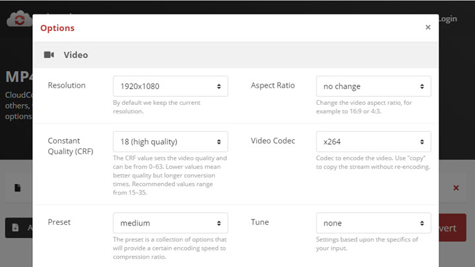
Task: Click the Video section header text
Action: (x=76, y=55)
